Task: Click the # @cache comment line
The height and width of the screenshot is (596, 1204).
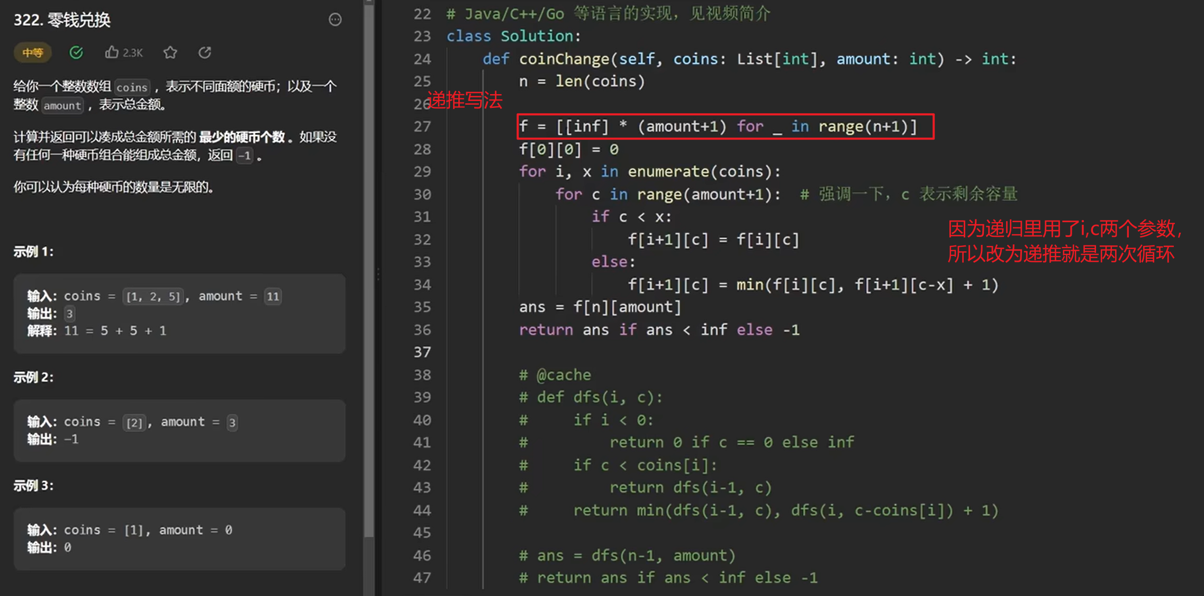Action: 555,375
